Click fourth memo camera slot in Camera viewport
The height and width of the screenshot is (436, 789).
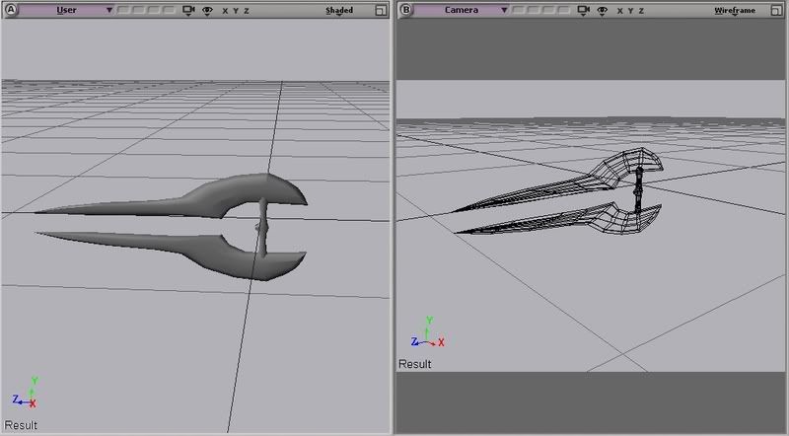pos(563,10)
